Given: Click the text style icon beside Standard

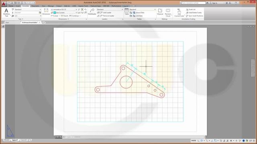Looking at the screenshot, I should (12, 10).
